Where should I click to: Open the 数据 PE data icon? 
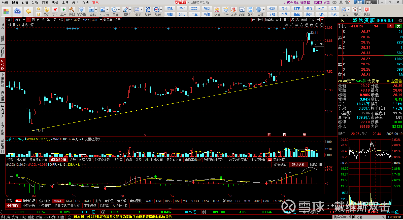[242, 10]
